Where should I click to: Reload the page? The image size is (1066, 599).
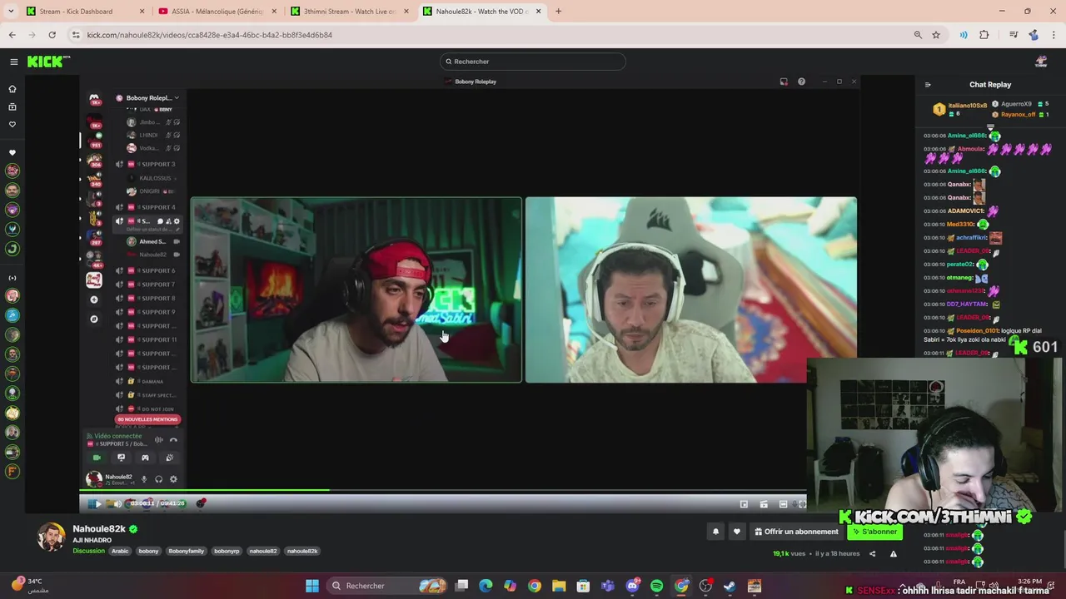[x=52, y=35]
